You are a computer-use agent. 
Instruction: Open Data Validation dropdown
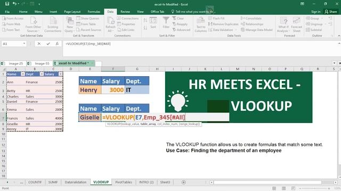click(x=222, y=30)
